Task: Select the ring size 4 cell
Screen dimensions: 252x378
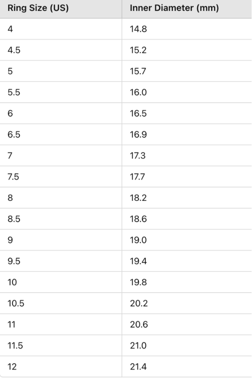Action: coord(10,29)
